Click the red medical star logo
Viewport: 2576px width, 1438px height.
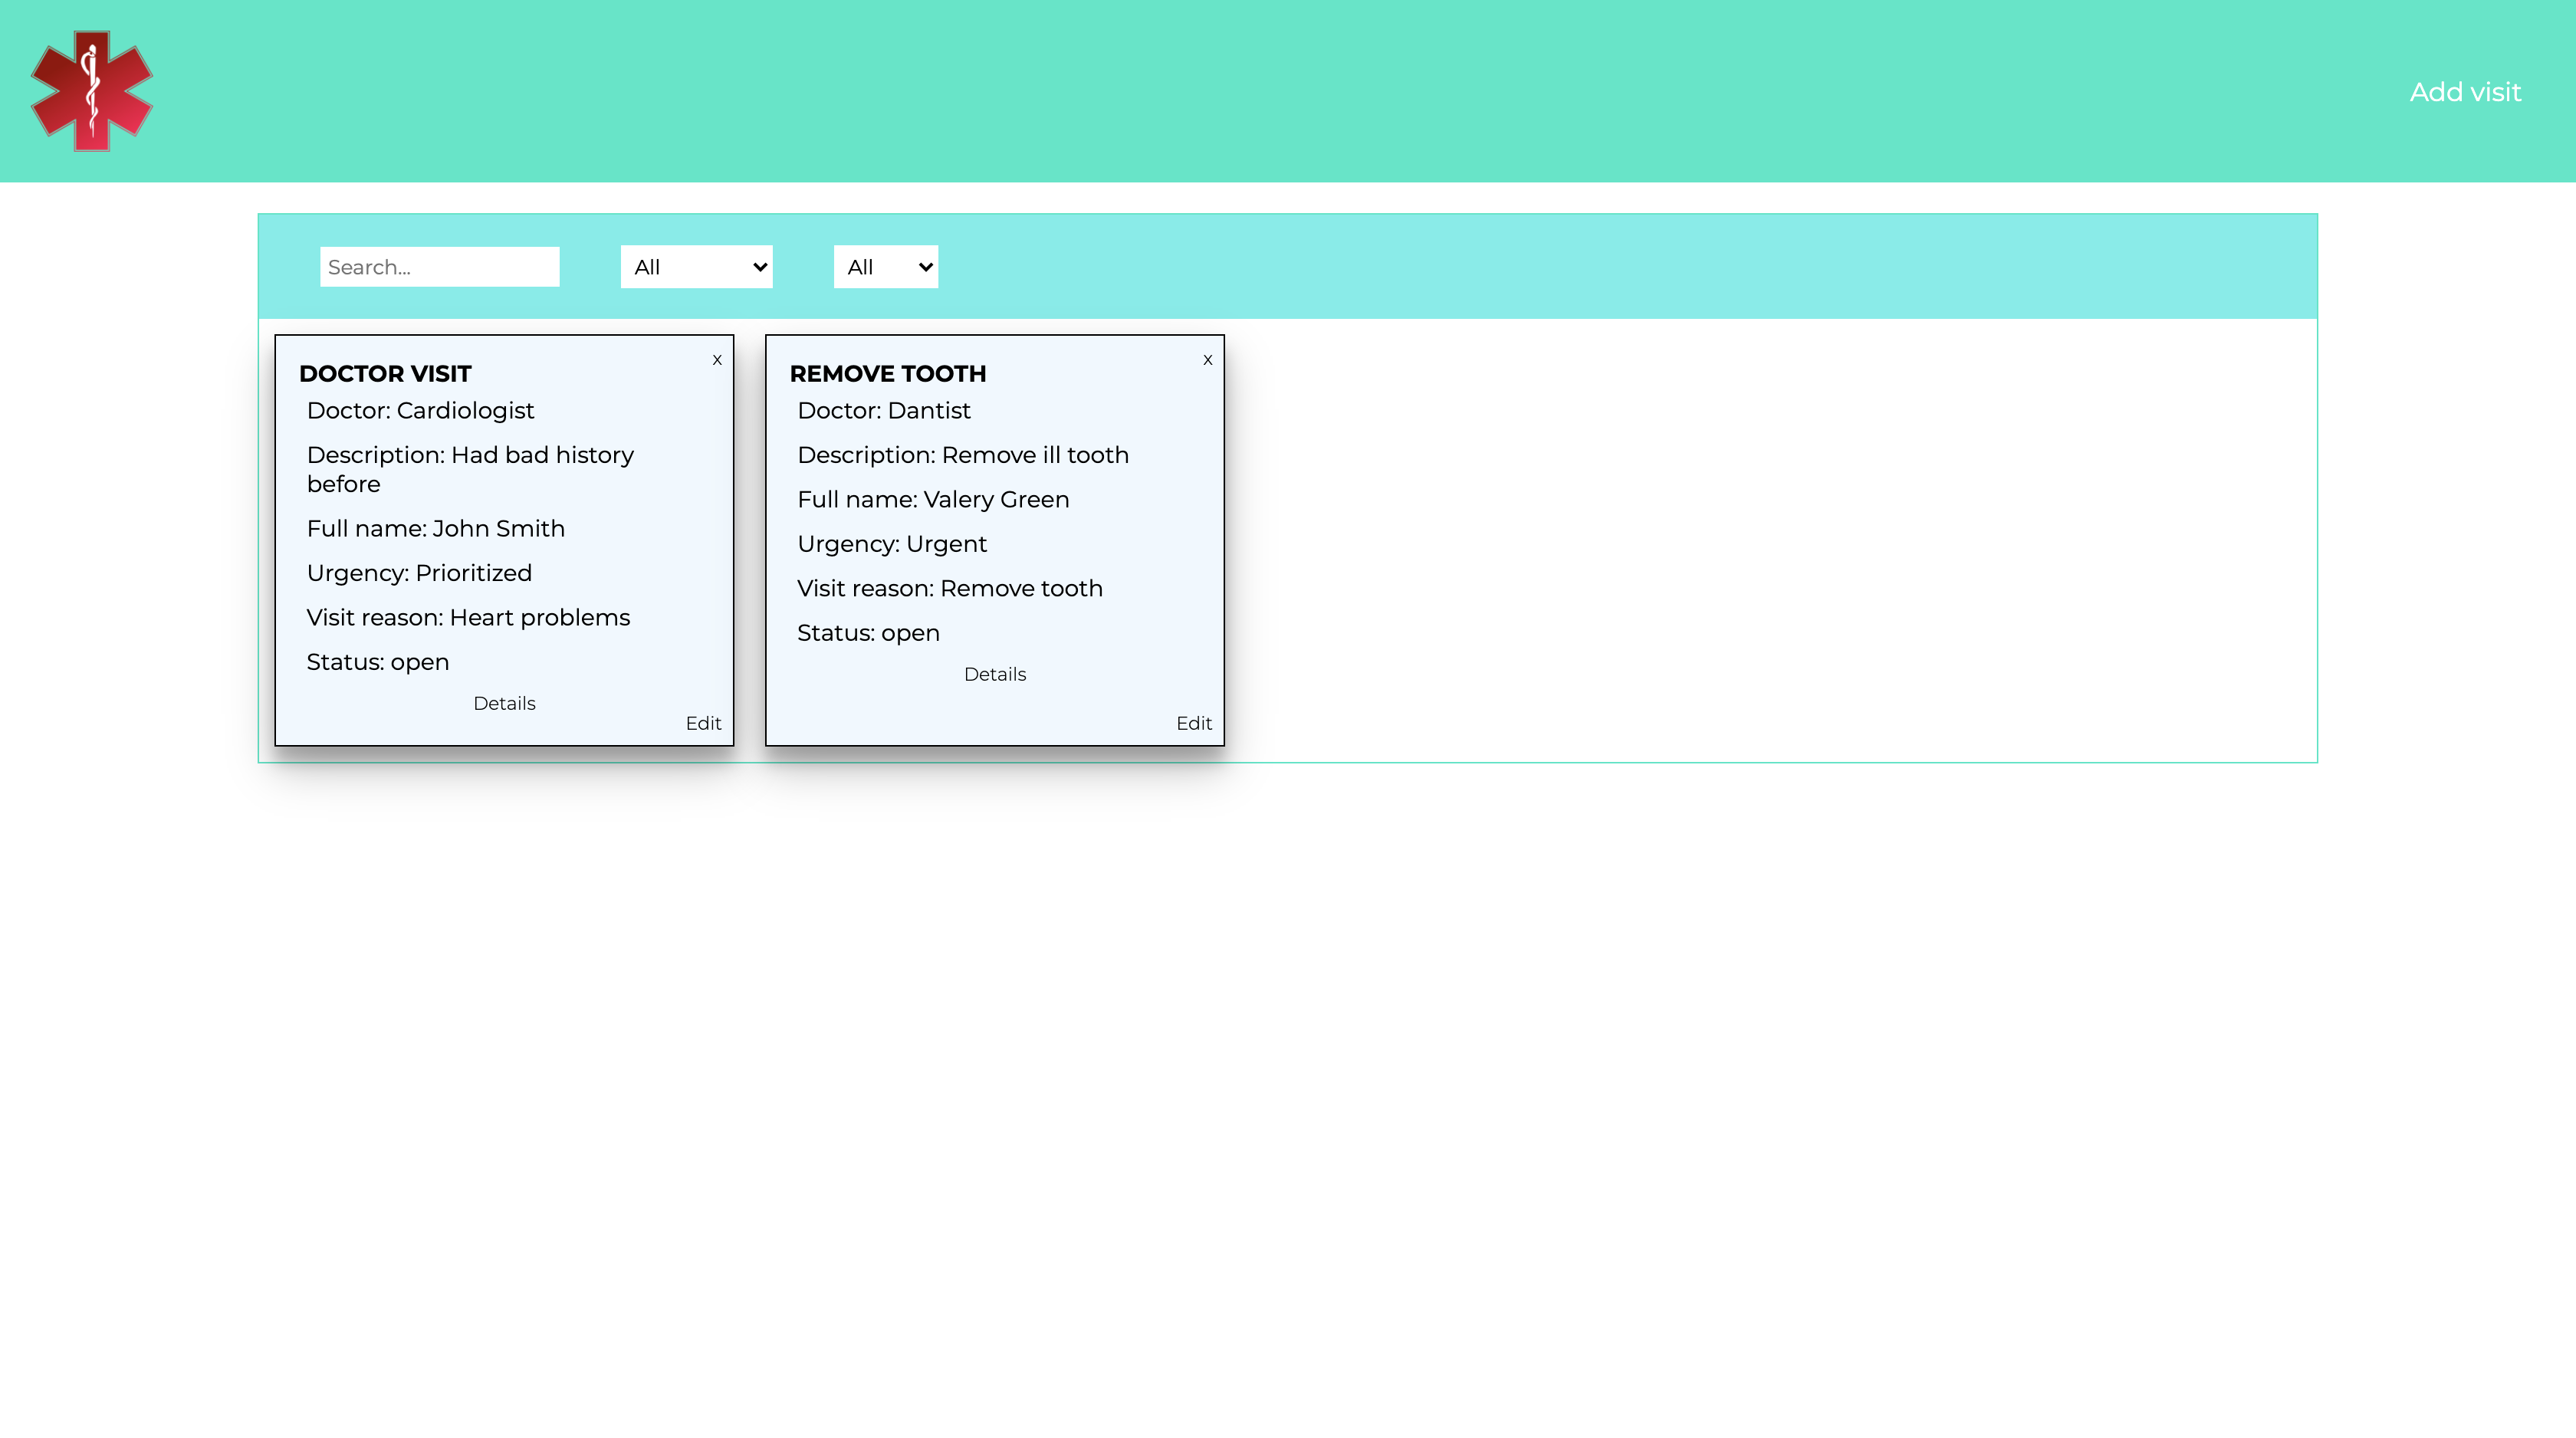coord(91,91)
